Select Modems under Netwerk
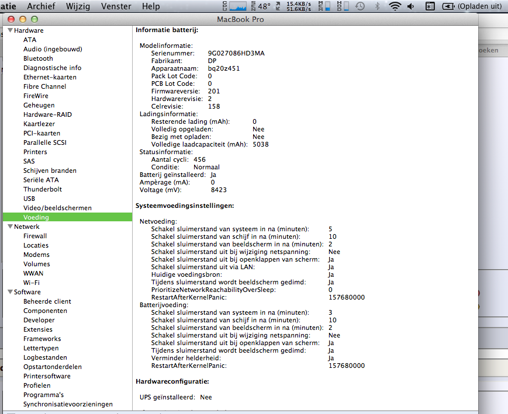This screenshot has width=508, height=414. [x=36, y=255]
